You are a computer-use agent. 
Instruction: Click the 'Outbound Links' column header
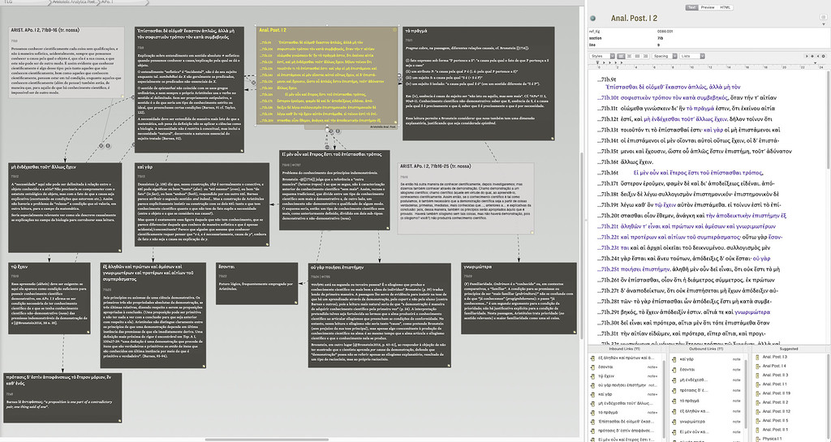[x=705, y=349]
